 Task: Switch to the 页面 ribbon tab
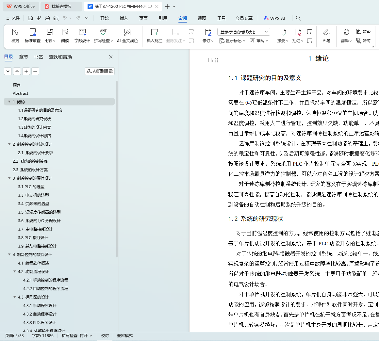coord(143,18)
